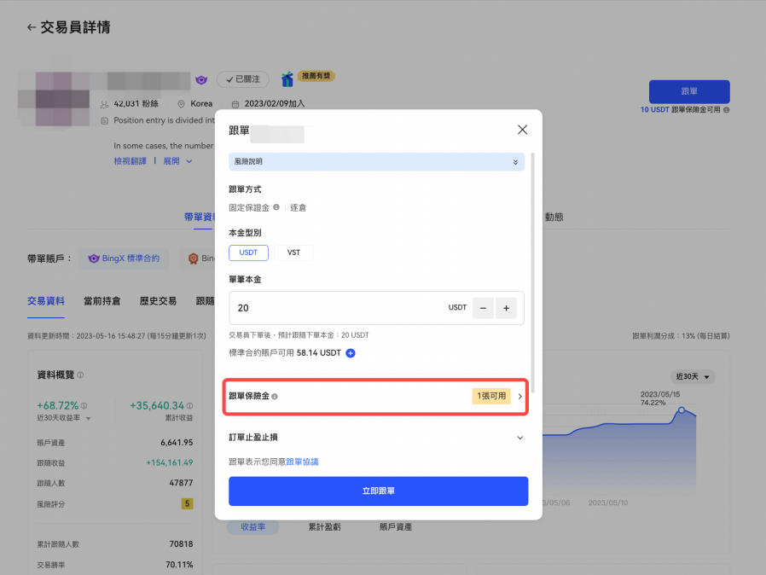The width and height of the screenshot is (766, 575).
Task: Switch to the 當前持倉 tab
Action: [x=102, y=301]
